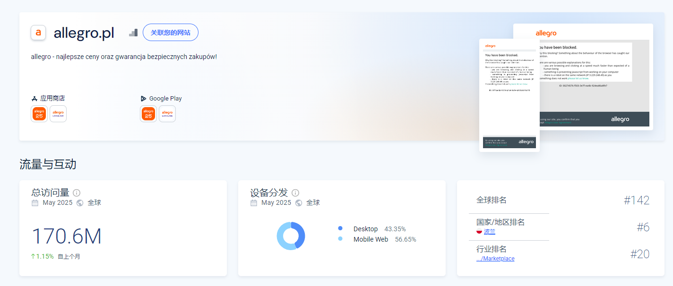Open the orange Allegro App Store app icon
This screenshot has height=286, width=673.
(x=39, y=114)
